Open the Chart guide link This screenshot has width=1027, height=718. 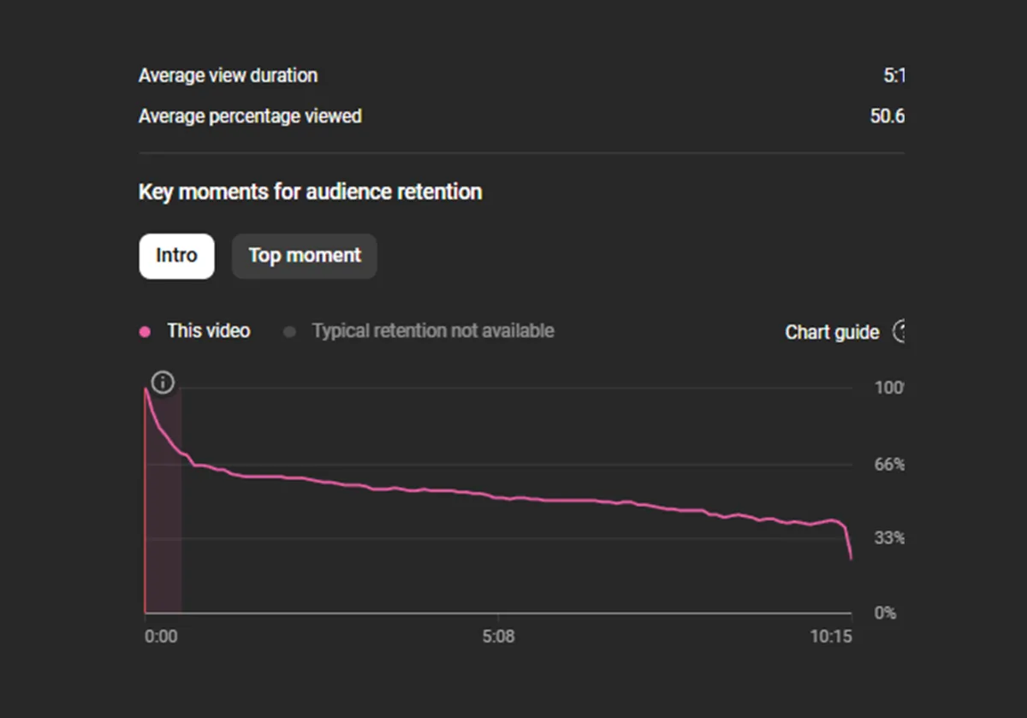tap(832, 332)
